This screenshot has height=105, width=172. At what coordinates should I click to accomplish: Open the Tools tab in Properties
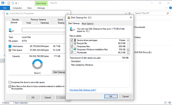[28, 23]
